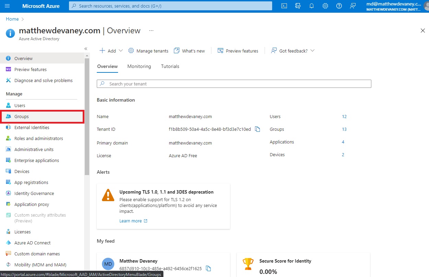Open the Directories and subscriptions filter icon
This screenshot has height=277, width=429.
[298, 6]
